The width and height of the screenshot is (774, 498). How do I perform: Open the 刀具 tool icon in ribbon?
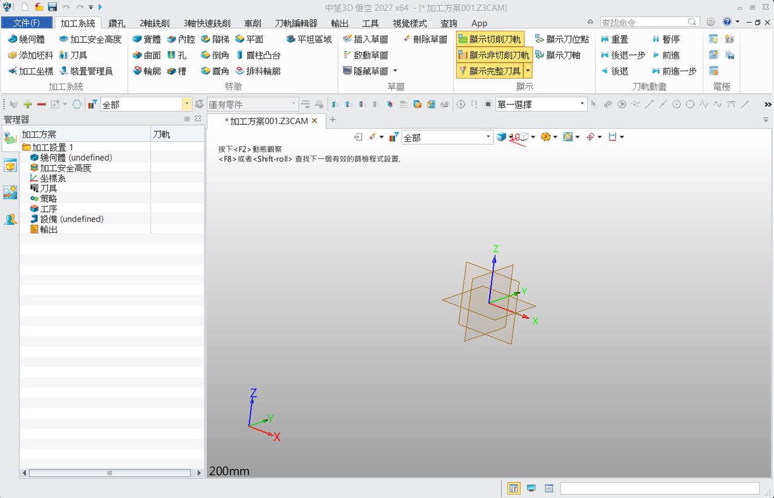coord(64,55)
